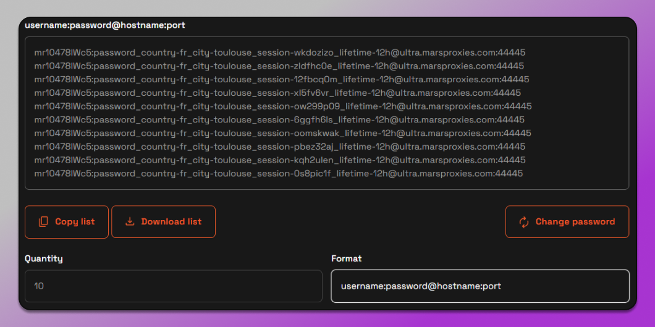Click the copy icon in Copy list
The image size is (655, 327).
(43, 222)
